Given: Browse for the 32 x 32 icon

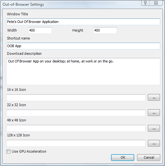Looking at the screenshot, I should coord(154,112).
